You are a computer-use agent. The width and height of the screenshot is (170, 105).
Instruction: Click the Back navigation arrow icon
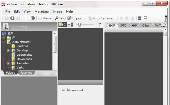coord(6,18)
